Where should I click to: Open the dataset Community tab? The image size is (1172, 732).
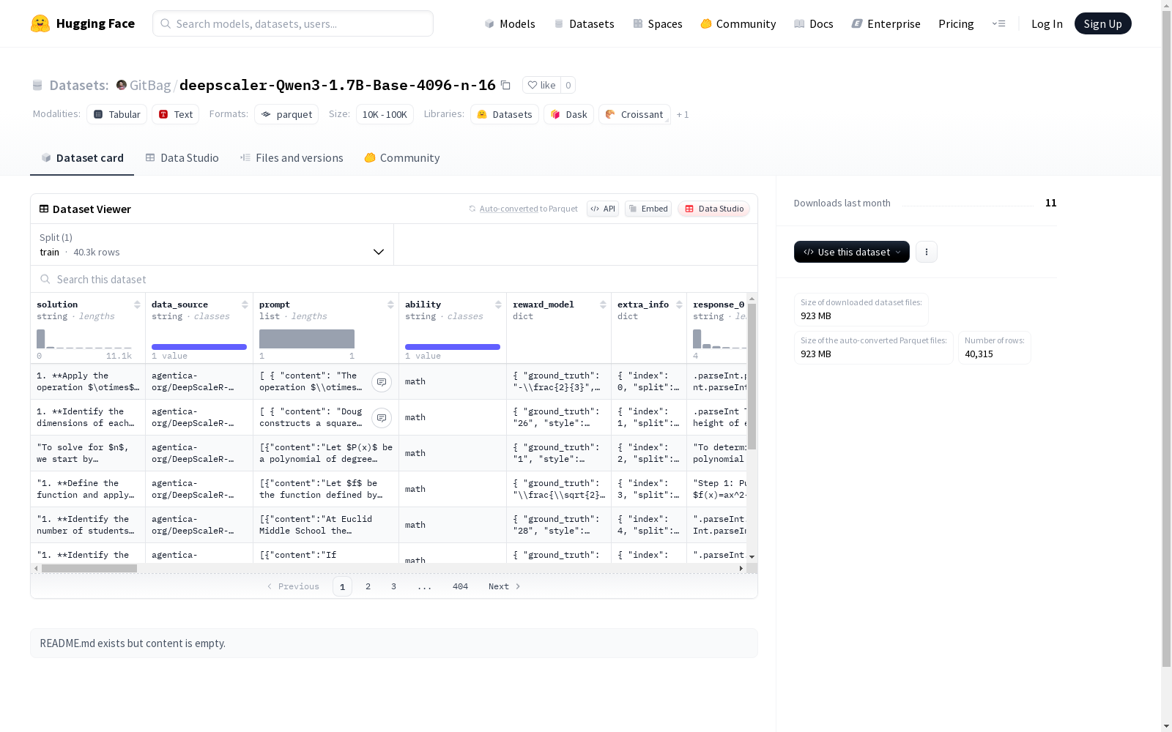[402, 158]
